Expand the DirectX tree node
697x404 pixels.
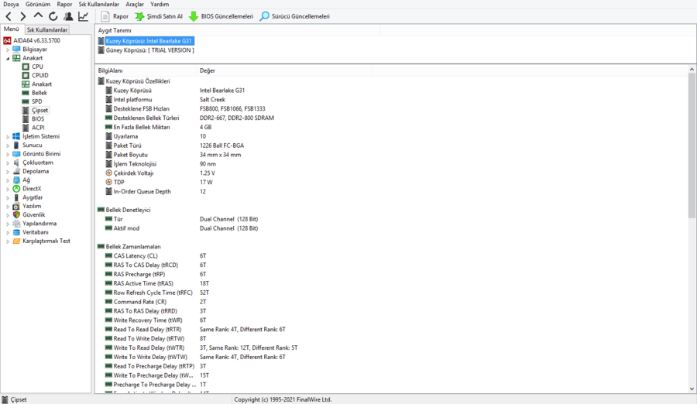8,189
